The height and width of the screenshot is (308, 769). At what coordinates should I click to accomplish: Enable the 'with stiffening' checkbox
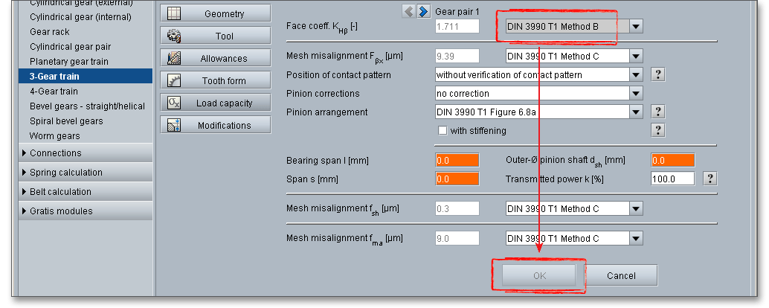point(443,131)
